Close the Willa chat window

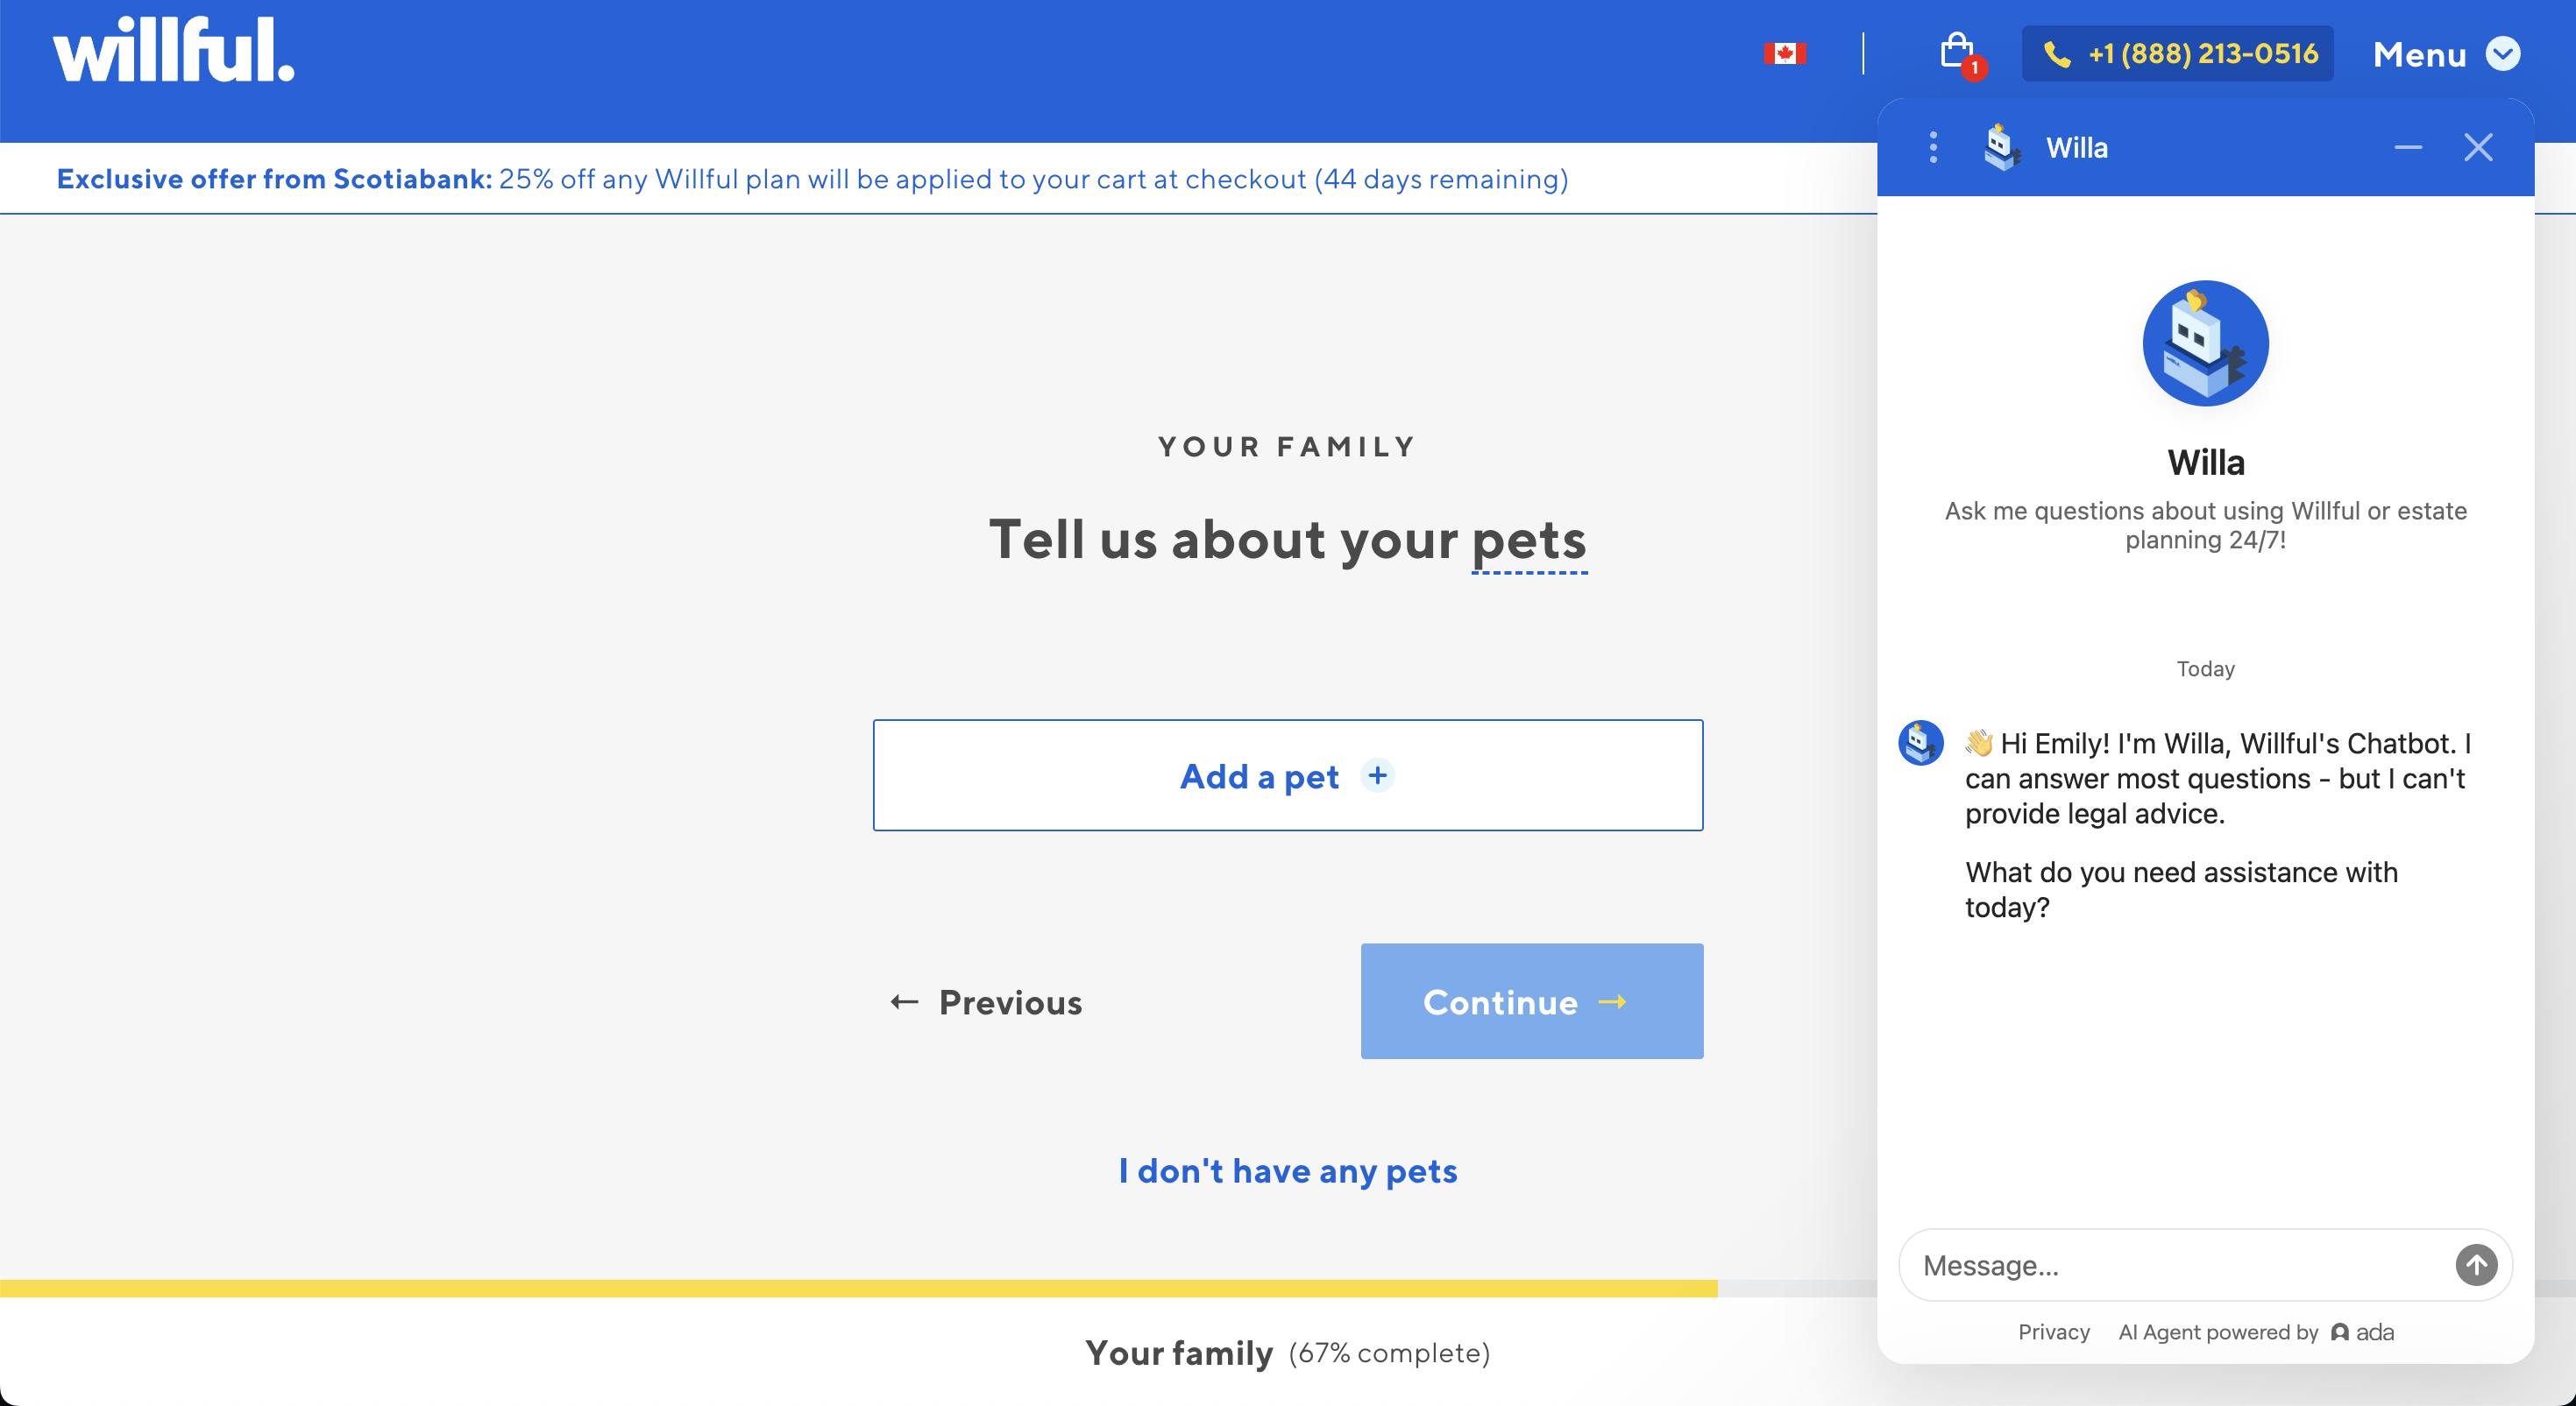(x=2478, y=148)
